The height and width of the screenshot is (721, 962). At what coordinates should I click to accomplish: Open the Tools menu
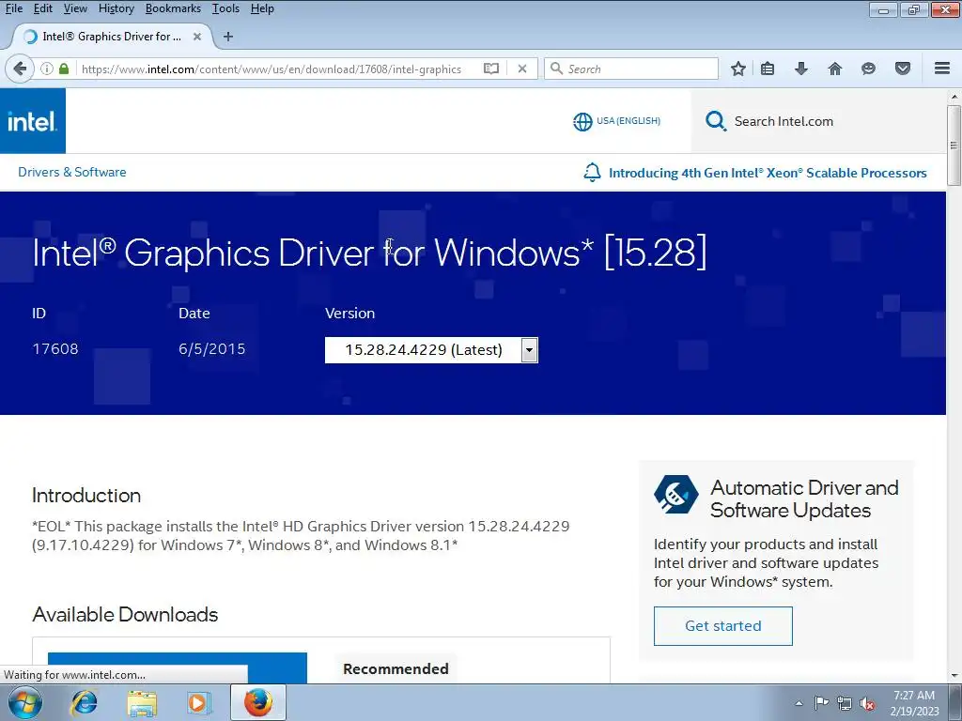click(225, 8)
